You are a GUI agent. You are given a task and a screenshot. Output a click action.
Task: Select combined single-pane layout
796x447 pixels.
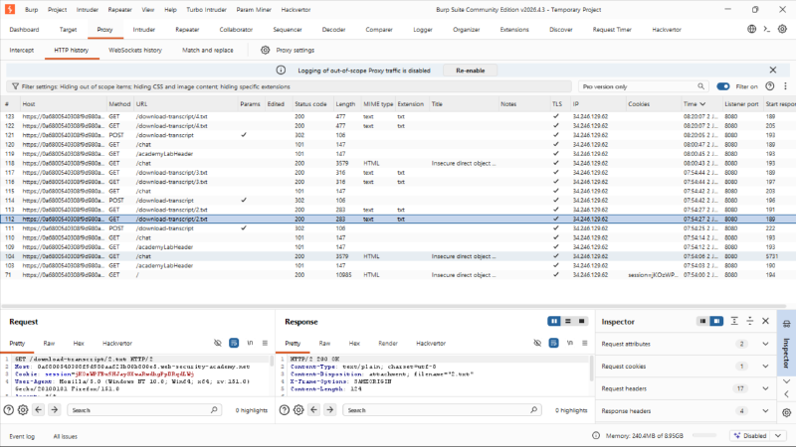pos(582,321)
